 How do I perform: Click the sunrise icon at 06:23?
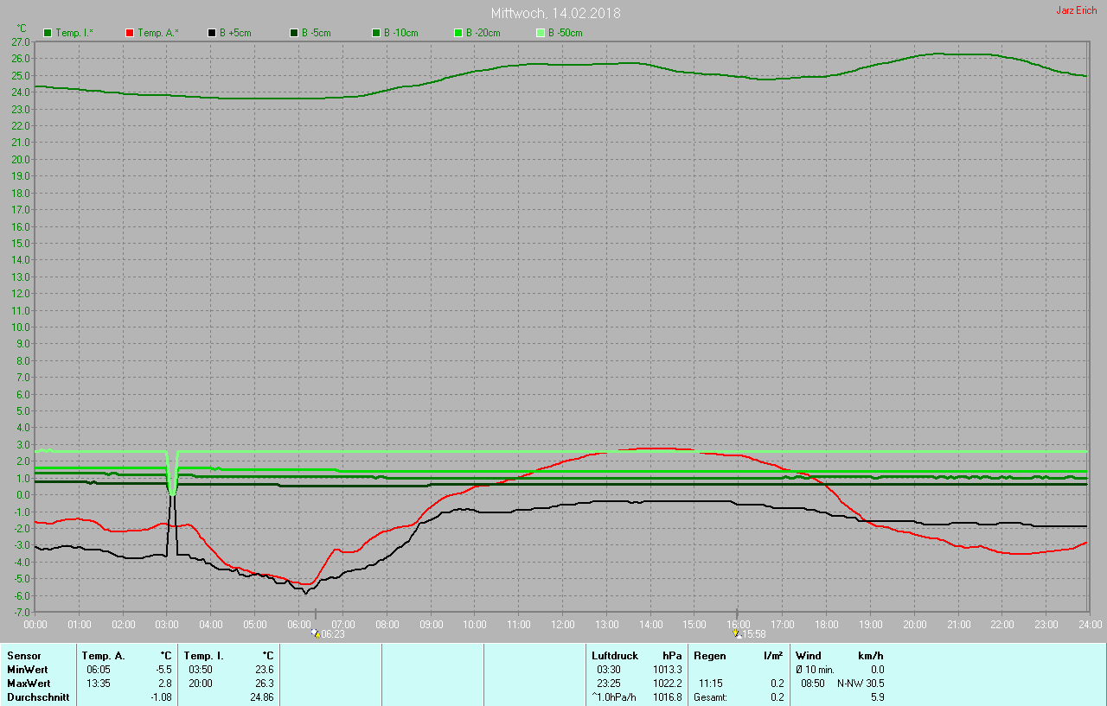[316, 633]
